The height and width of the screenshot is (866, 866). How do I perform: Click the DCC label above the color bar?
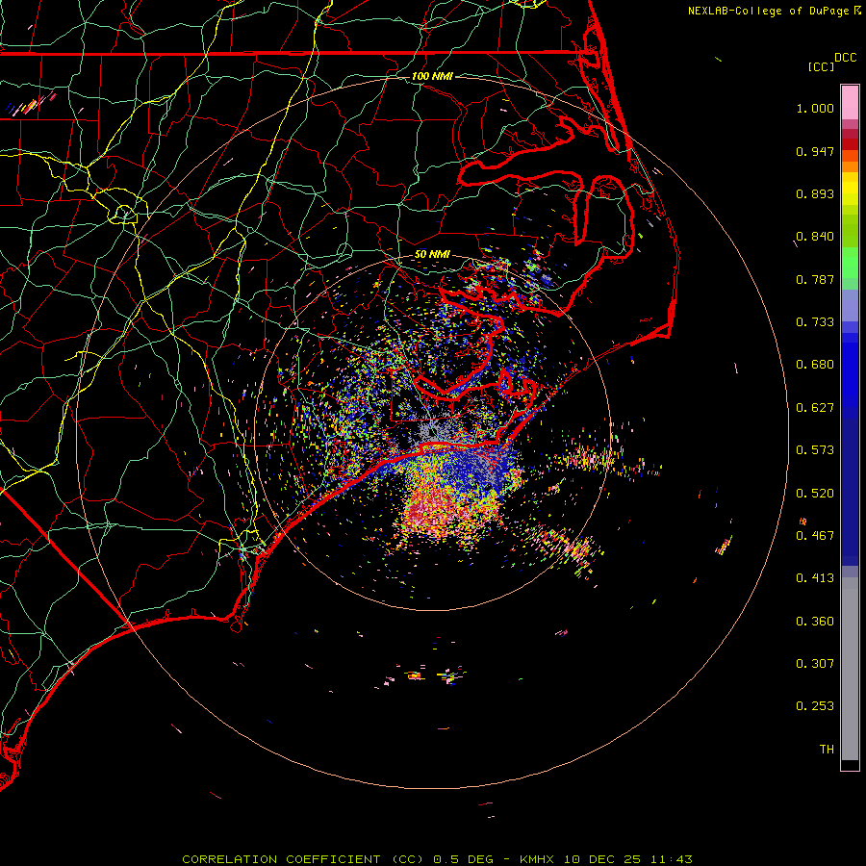coord(845,57)
